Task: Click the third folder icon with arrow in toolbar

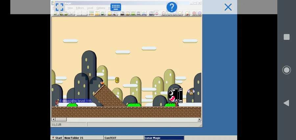Action: (66, 13)
